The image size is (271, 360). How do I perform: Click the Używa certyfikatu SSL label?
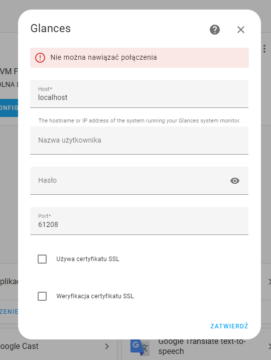88,259
